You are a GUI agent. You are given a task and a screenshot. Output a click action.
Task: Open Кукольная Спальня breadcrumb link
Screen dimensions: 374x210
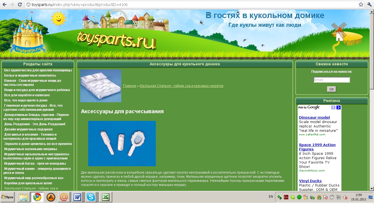coord(182,86)
